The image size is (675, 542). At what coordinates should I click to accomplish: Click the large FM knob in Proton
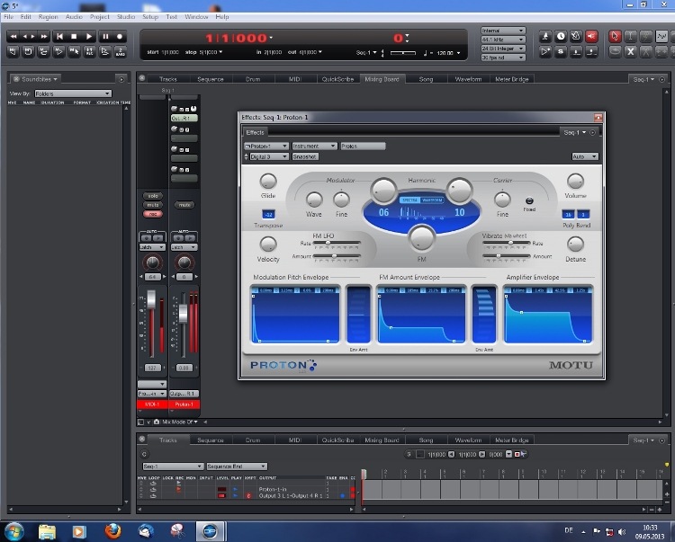[x=421, y=238]
